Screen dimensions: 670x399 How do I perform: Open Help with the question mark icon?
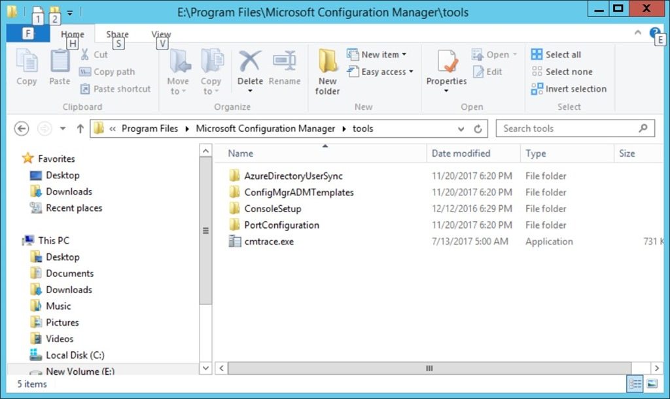click(x=654, y=33)
